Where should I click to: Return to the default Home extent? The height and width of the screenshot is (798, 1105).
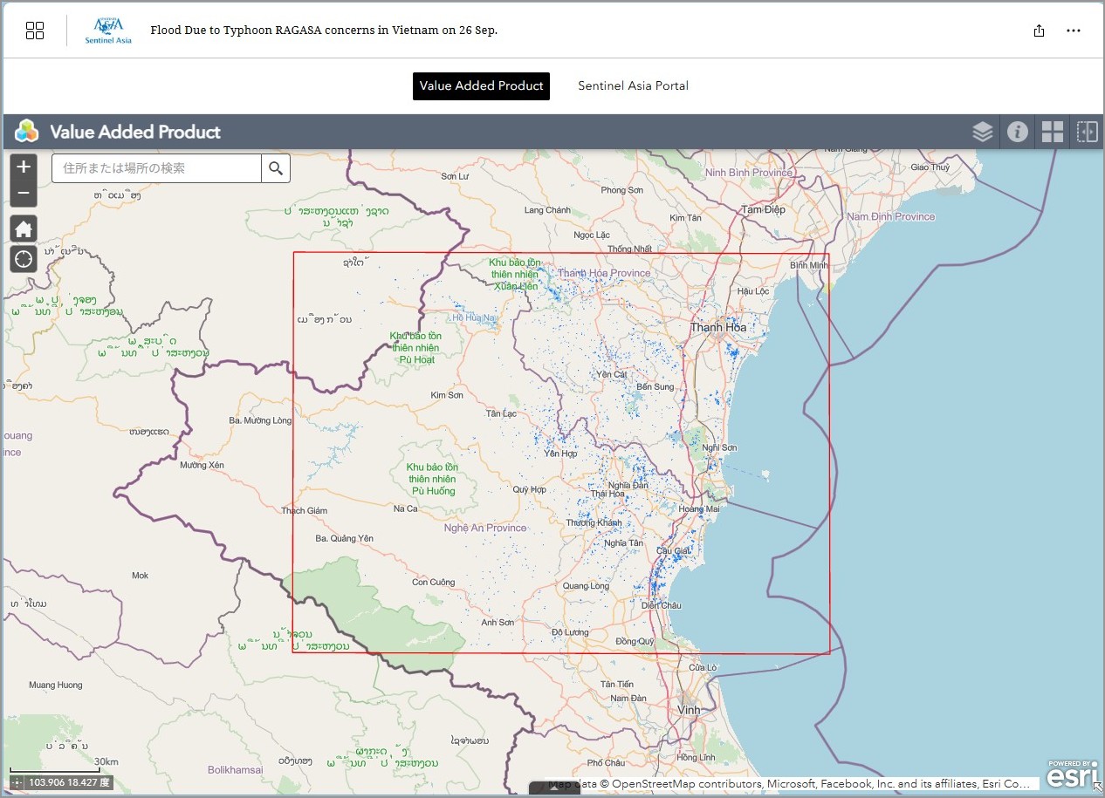[24, 229]
